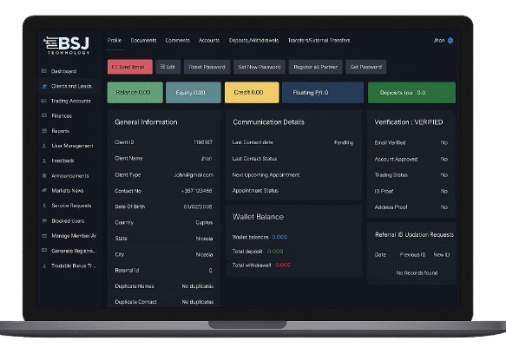Click the Trading Accounts sidebar icon
The width and height of the screenshot is (506, 354).
44,101
